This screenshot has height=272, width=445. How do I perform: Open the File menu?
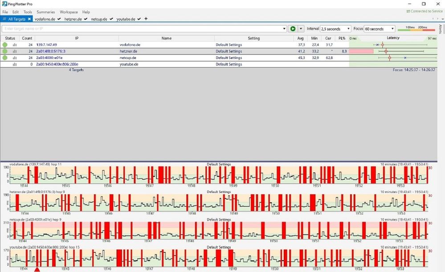click(5, 12)
